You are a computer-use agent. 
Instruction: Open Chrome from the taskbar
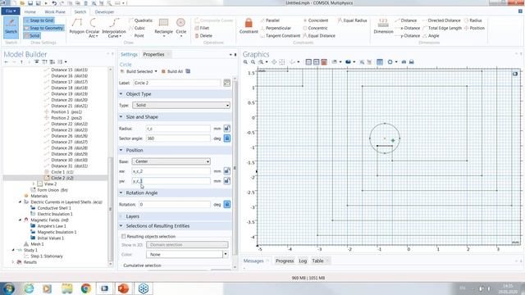[86, 288]
